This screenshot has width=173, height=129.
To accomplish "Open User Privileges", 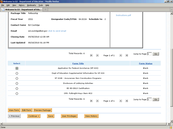I will (69, 116).
